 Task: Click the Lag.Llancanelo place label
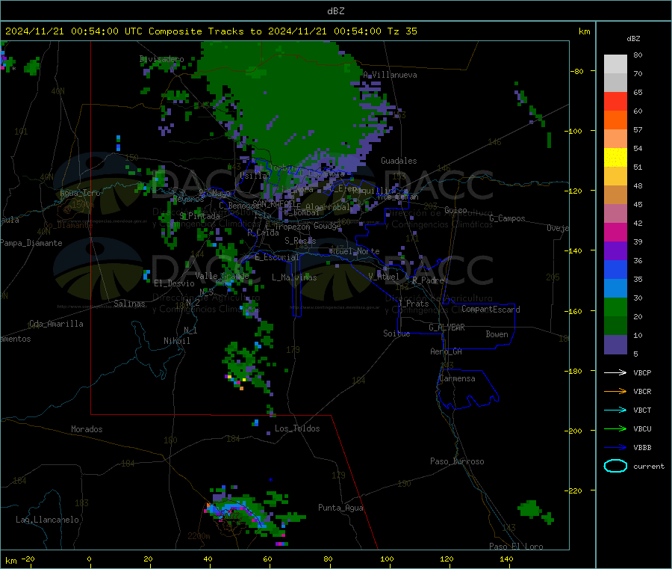tap(47, 520)
